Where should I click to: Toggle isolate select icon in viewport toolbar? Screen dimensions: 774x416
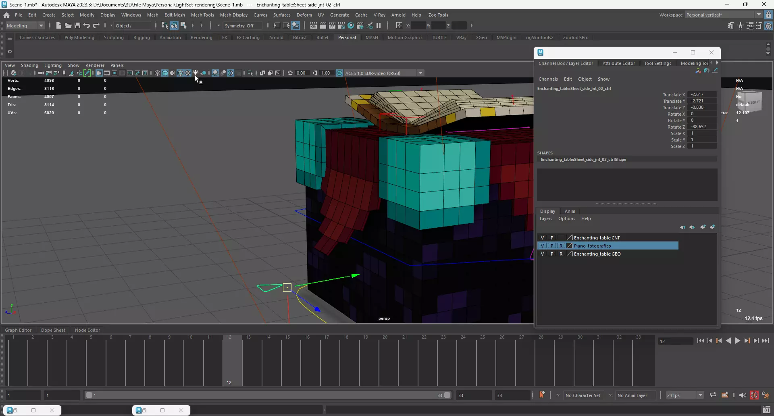[250, 73]
